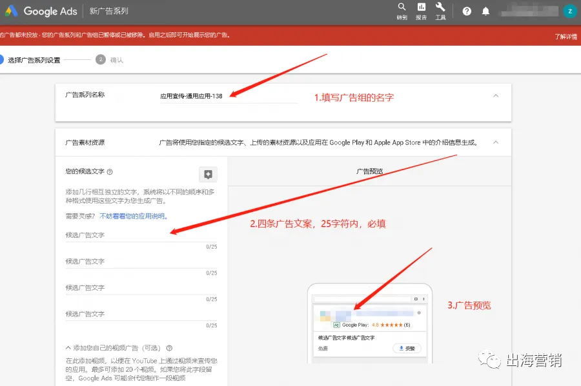Click the 广告预览 heading
The width and height of the screenshot is (581, 386).
click(x=369, y=171)
